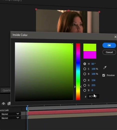The width and height of the screenshot is (117, 130).
Task: Click the composition preview image
Action: point(67,21)
